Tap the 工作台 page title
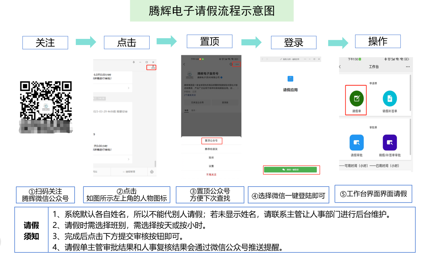Image resolution: width=430 pixels, height=255 pixels. pos(374,67)
